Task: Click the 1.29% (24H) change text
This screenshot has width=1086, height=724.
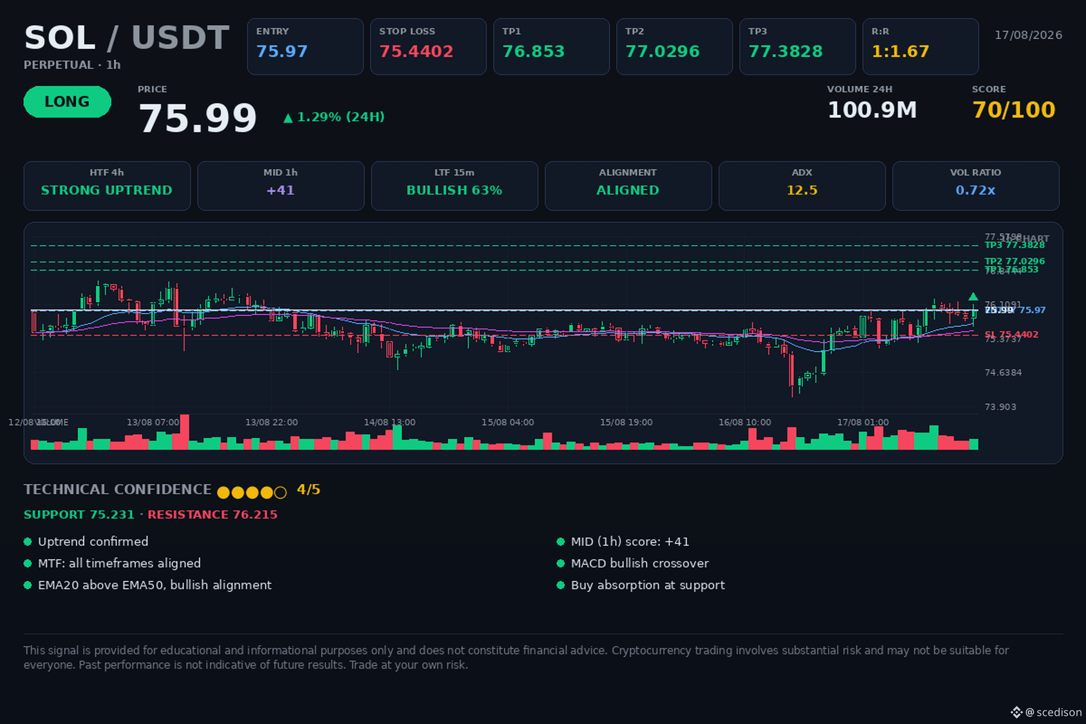Action: pyautogui.click(x=341, y=117)
